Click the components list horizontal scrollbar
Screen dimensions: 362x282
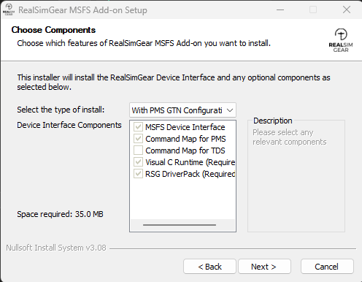(x=180, y=225)
